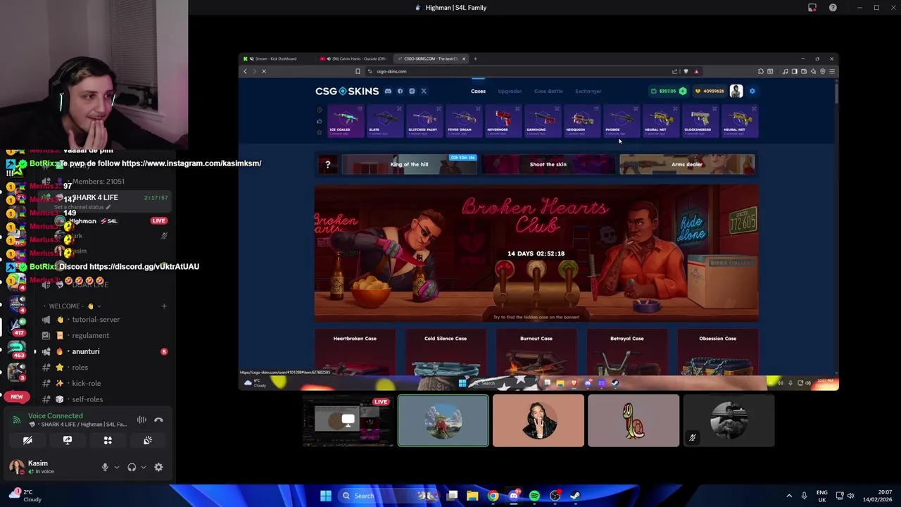Click the NEW unread mentions pill

coord(17,396)
